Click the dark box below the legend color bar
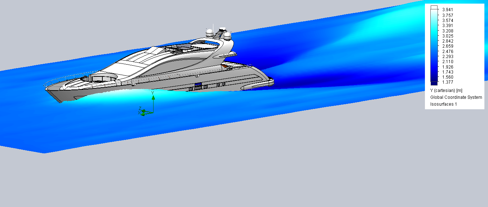488x207 pixels. 434,84
